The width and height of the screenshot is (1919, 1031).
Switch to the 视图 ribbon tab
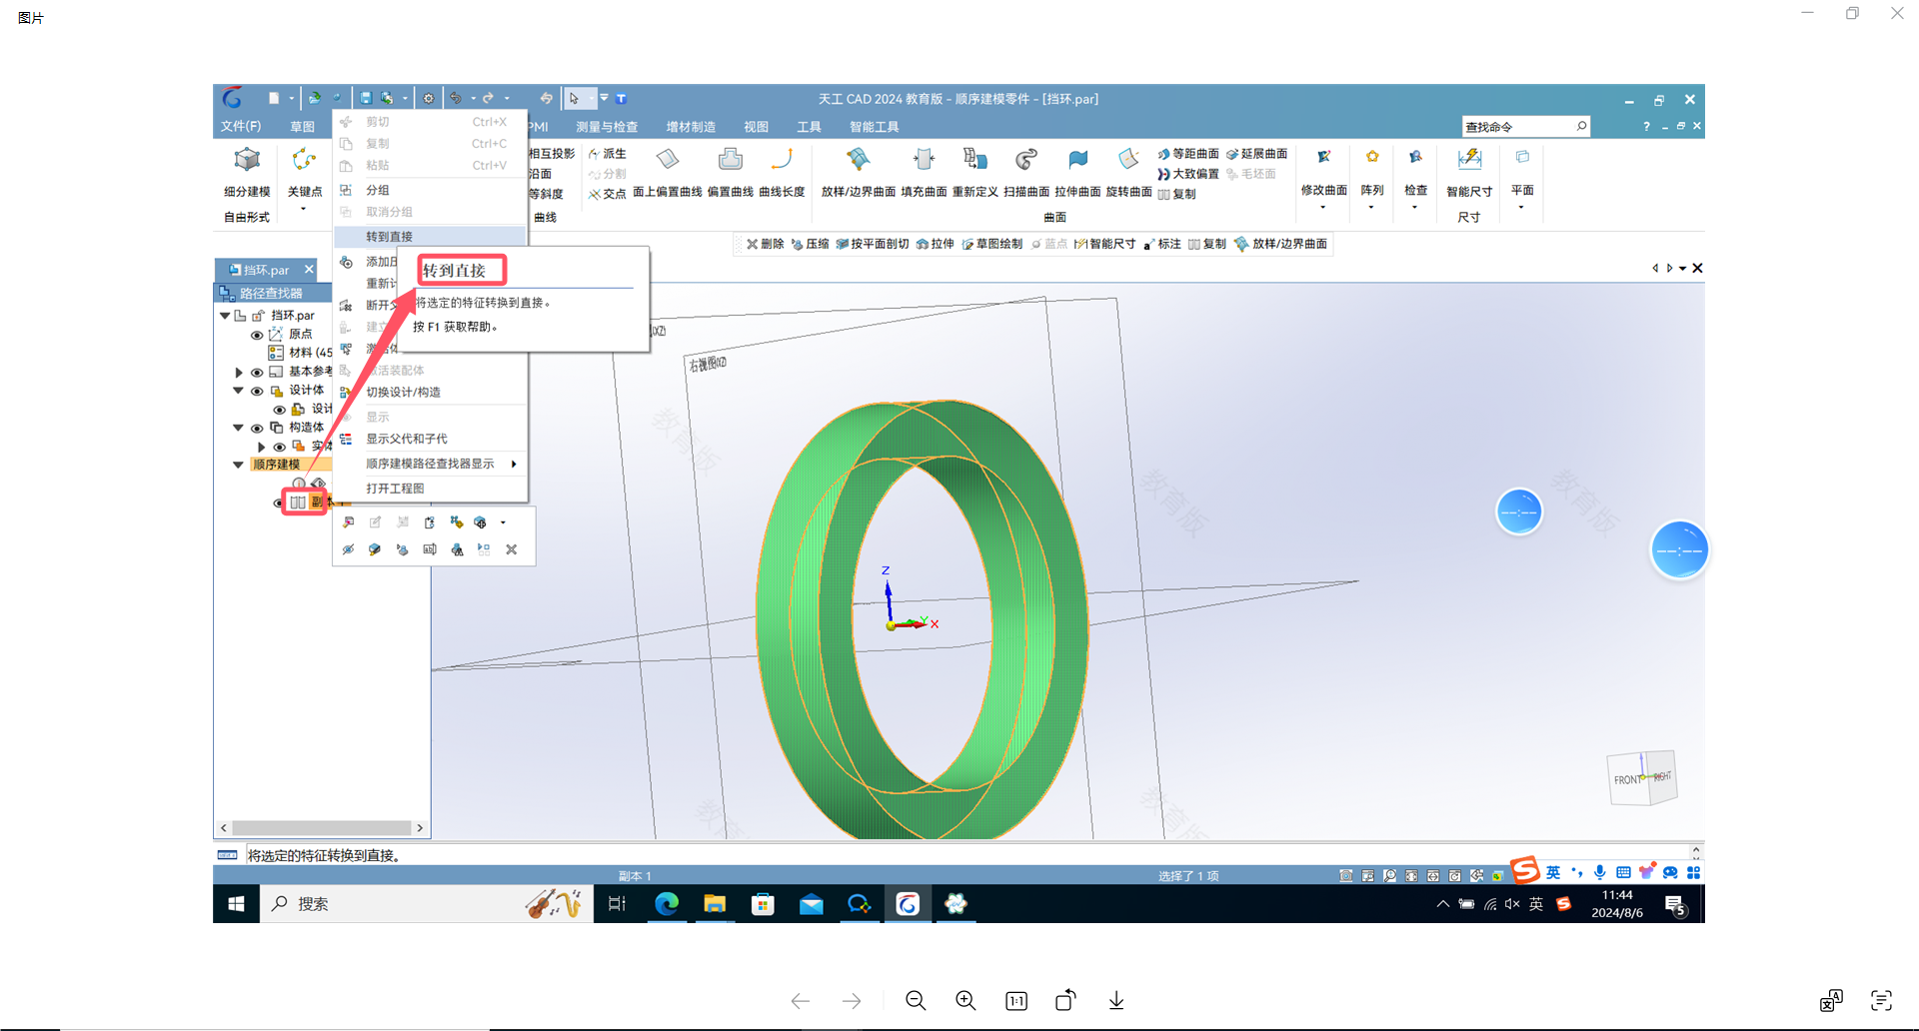pyautogui.click(x=756, y=127)
